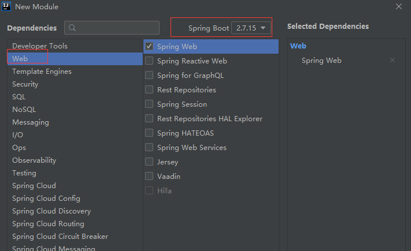Select the Observability category
The height and width of the screenshot is (251, 411).
tap(75, 160)
